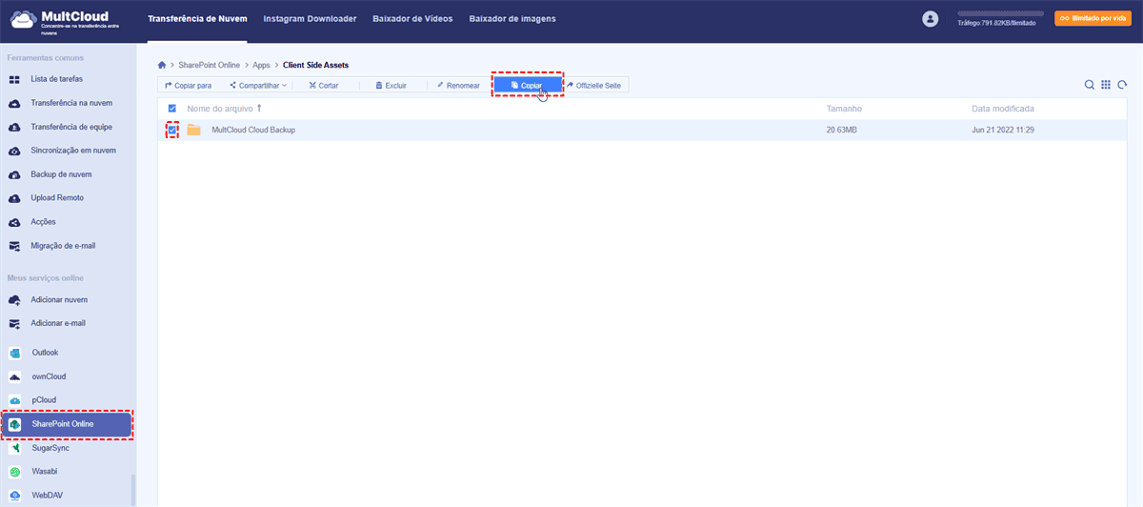Click the Offizielle Seite button
The height and width of the screenshot is (507, 1143).
pos(594,86)
